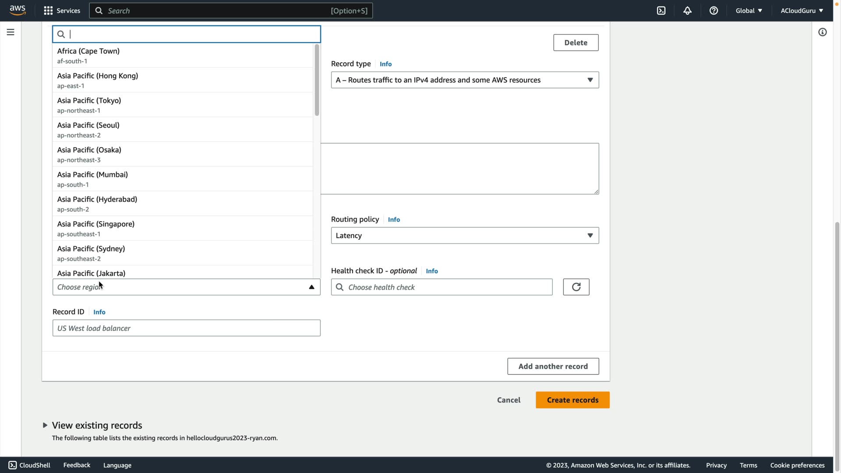Open CloudShell in the footer
Image resolution: width=841 pixels, height=473 pixels.
coord(29,465)
